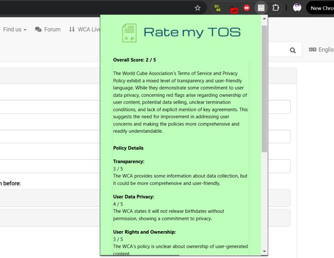
Task: Click the User Data Privacy: label
Action: (x=134, y=197)
